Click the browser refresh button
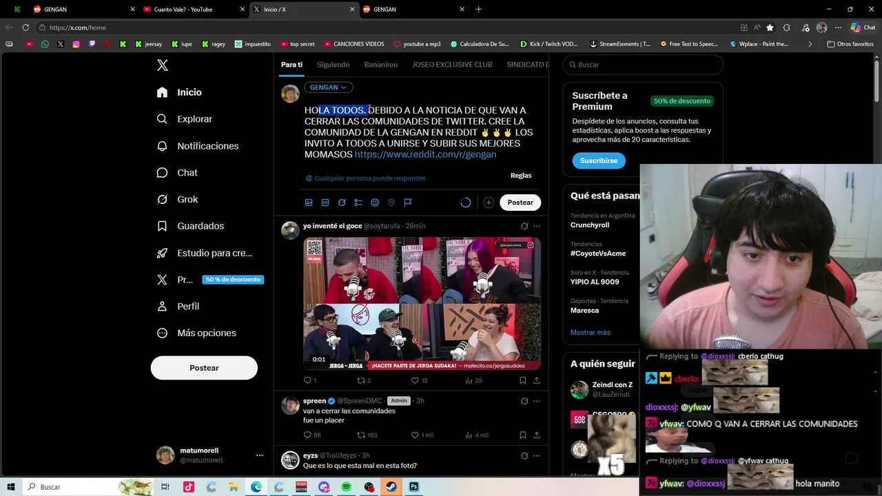 [25, 28]
